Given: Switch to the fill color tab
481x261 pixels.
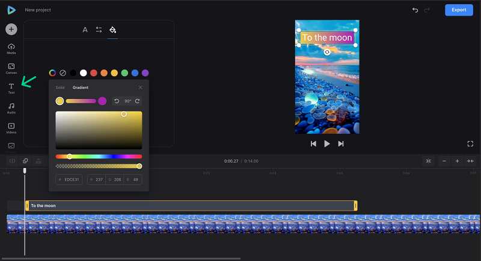Looking at the screenshot, I should [112, 29].
